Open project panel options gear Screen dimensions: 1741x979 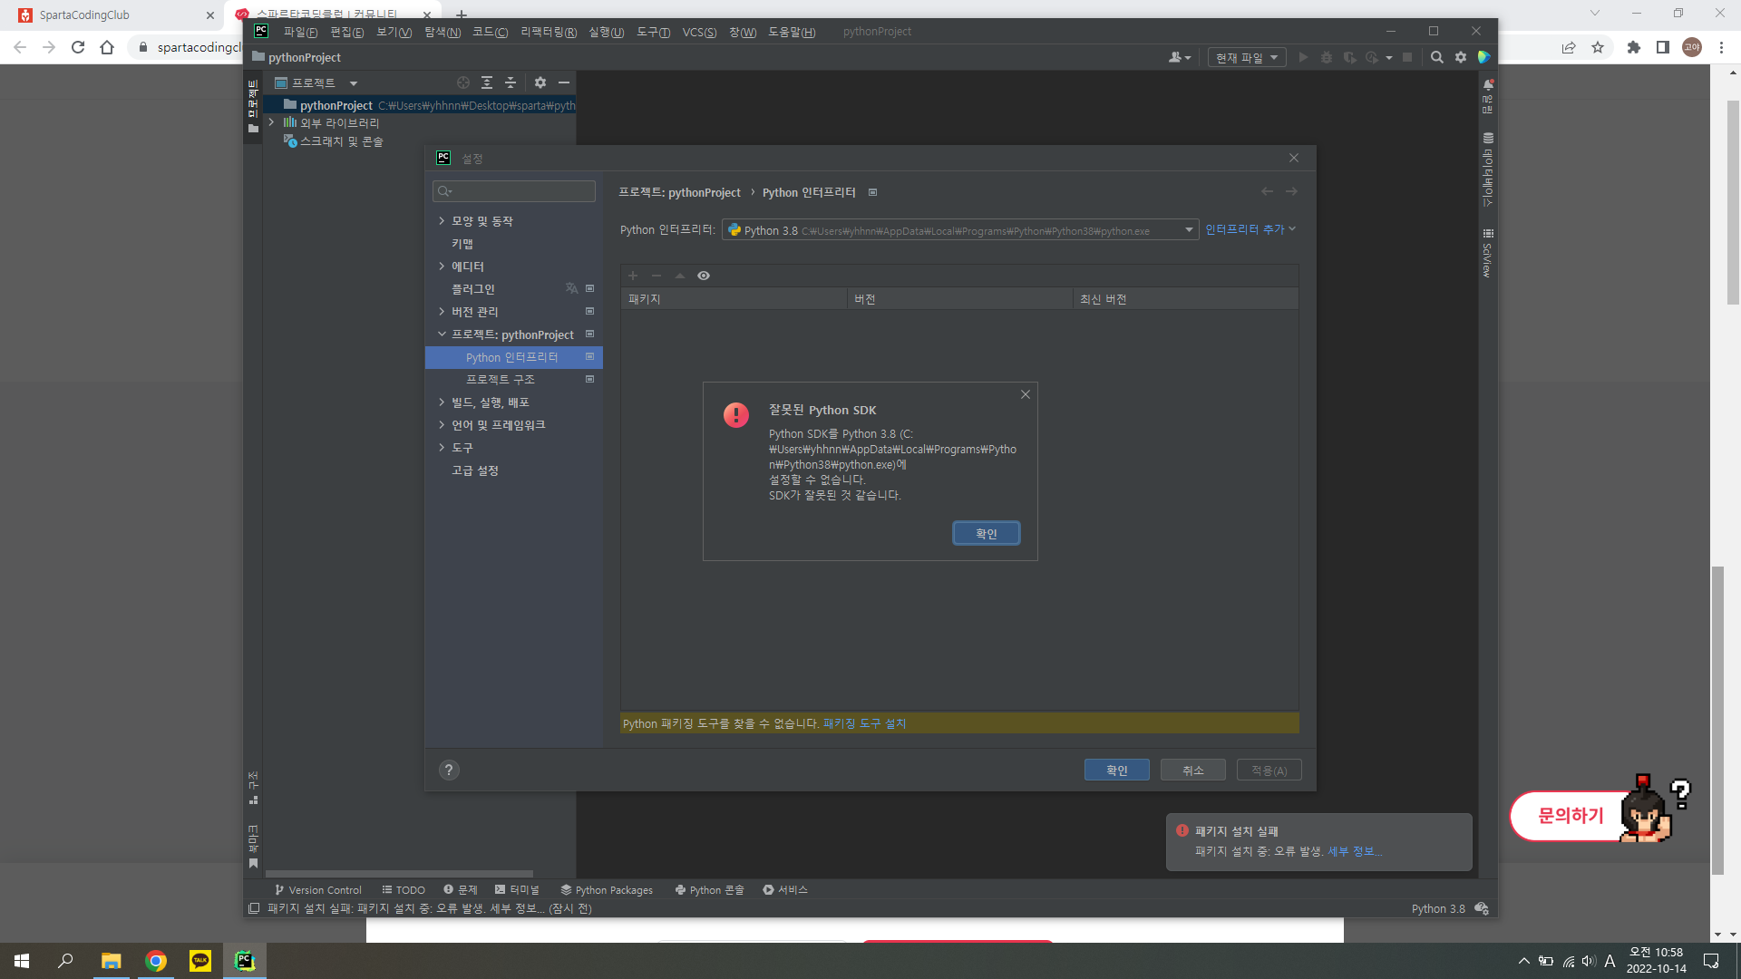point(540,82)
